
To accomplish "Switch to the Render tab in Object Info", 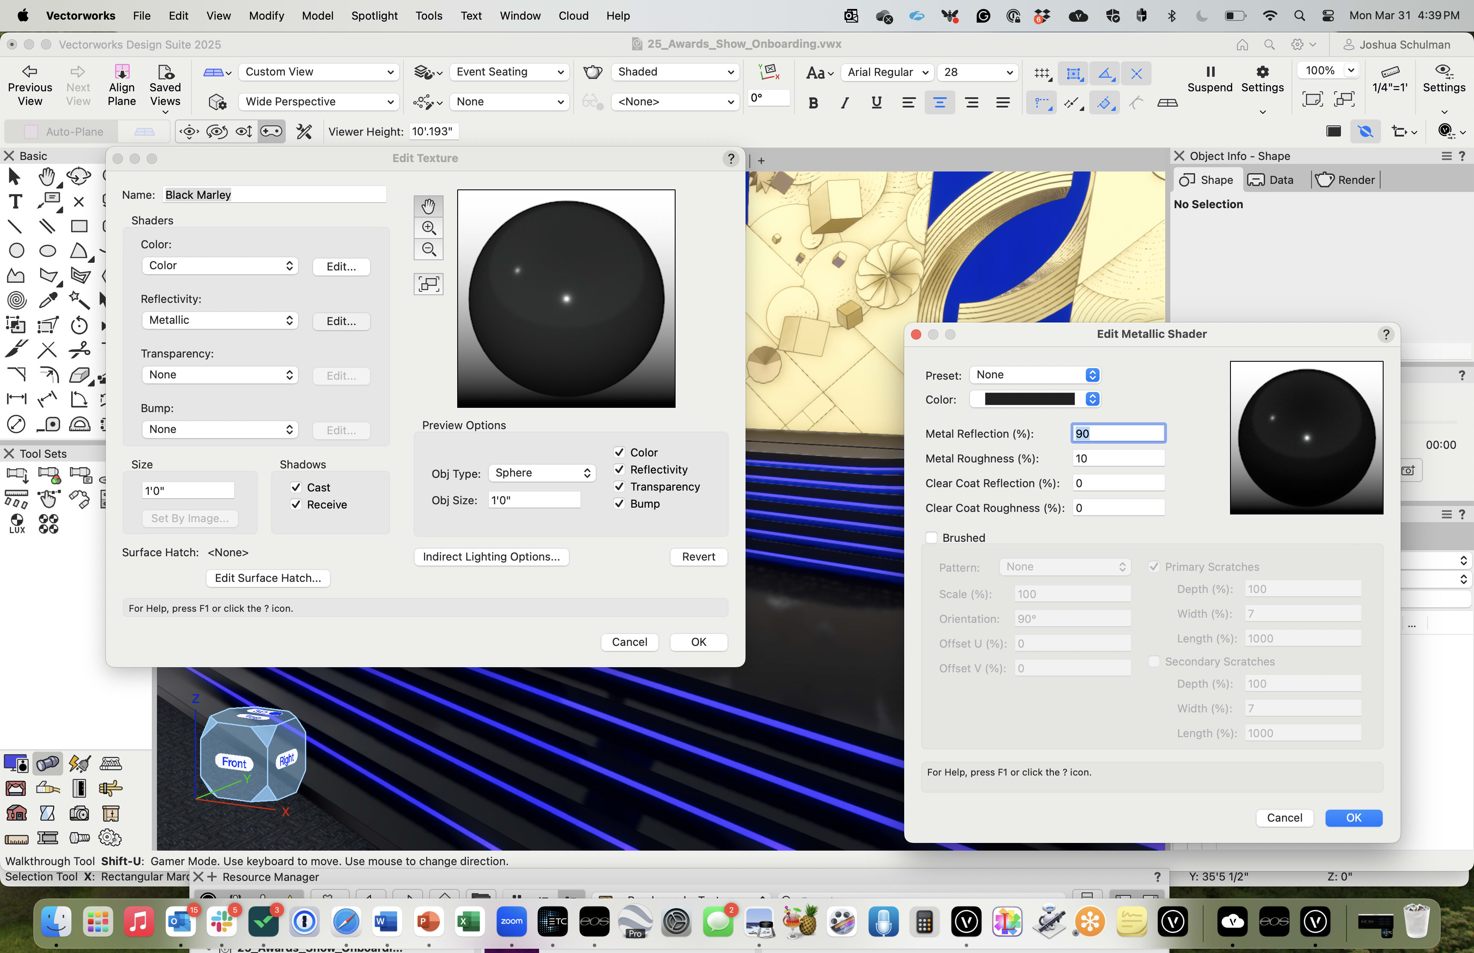I will (x=1345, y=180).
